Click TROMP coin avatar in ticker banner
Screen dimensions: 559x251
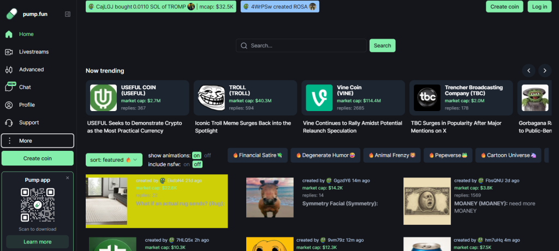point(191,7)
